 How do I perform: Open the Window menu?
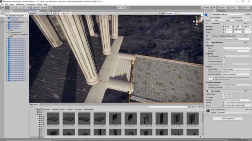coord(39,4)
